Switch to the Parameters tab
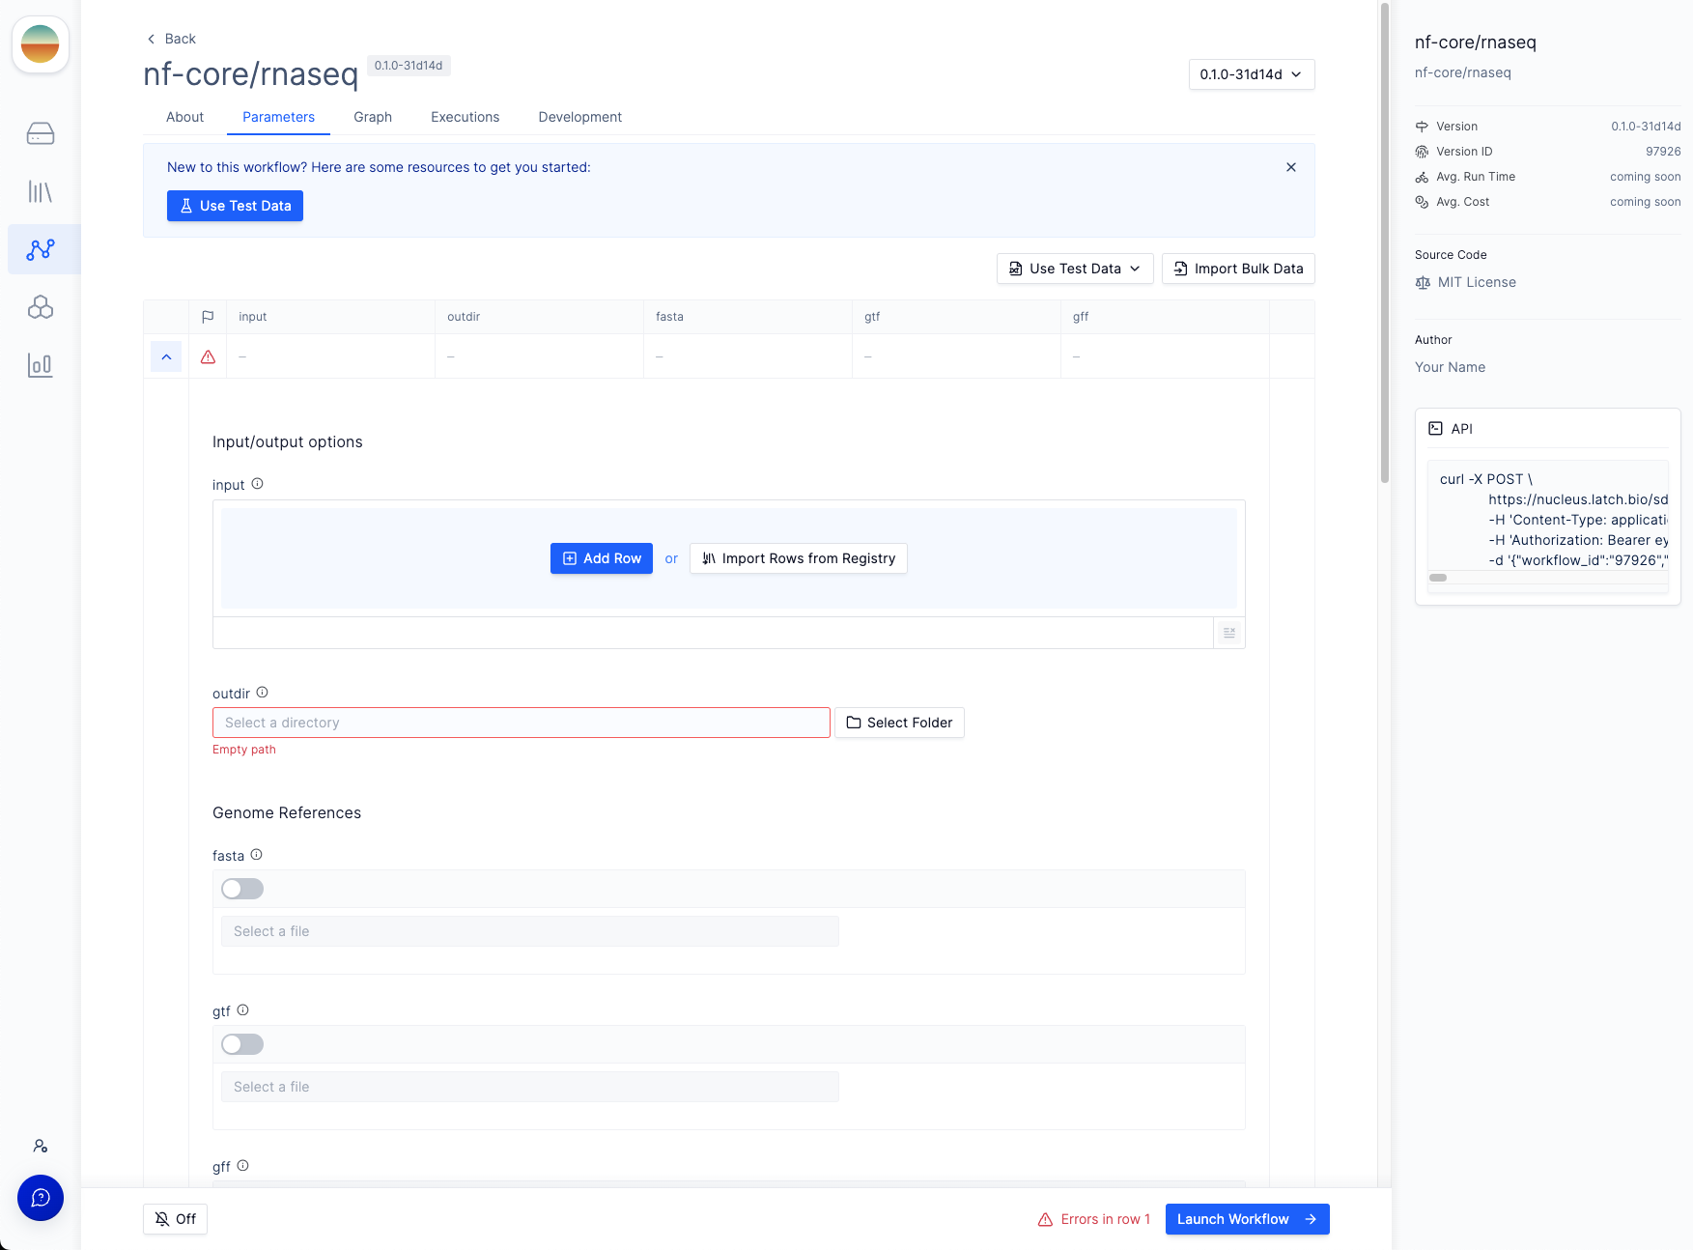Screen dimensions: 1693x1250 (x=278, y=117)
